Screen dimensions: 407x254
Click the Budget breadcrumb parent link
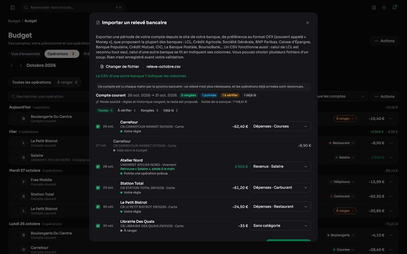(x=14, y=21)
